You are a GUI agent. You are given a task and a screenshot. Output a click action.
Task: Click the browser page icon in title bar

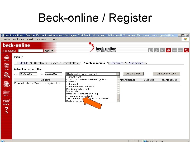(3, 35)
